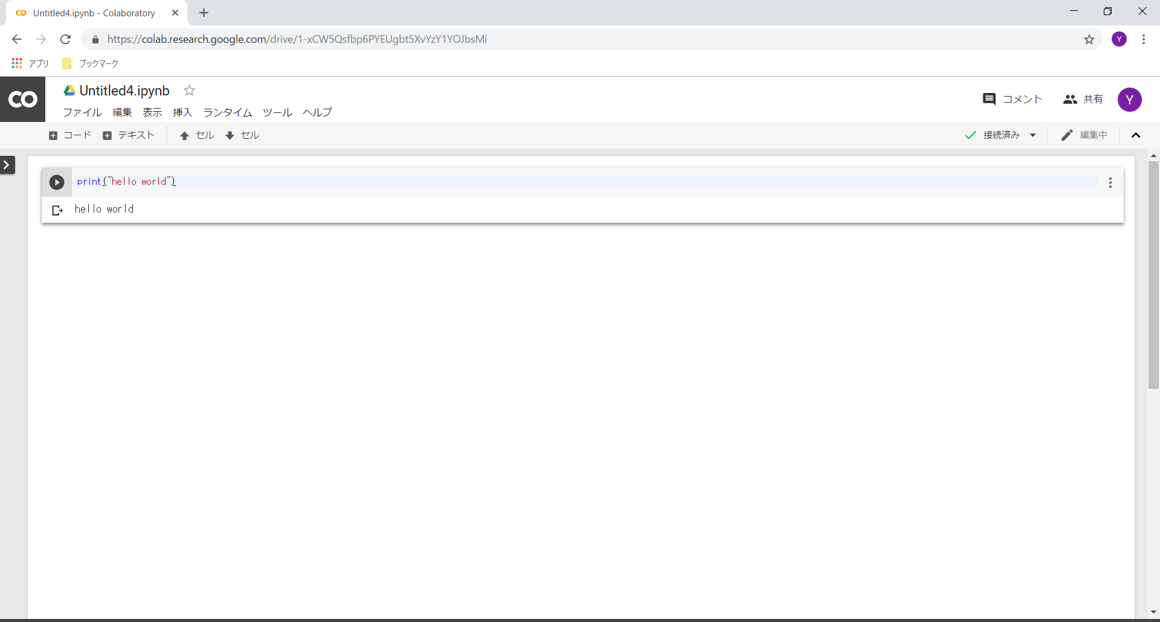Click the 共有 share button

point(1083,99)
